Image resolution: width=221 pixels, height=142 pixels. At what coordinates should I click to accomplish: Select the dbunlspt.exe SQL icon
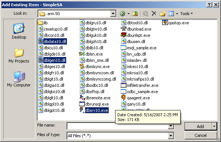click(x=124, y=35)
